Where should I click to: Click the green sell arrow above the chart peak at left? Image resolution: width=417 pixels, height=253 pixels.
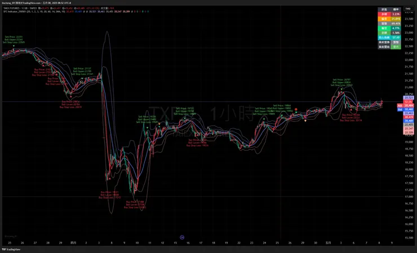(14, 46)
